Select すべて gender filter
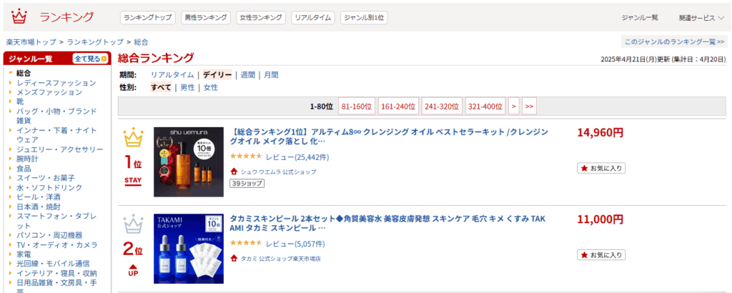732x293 pixels. (x=161, y=87)
